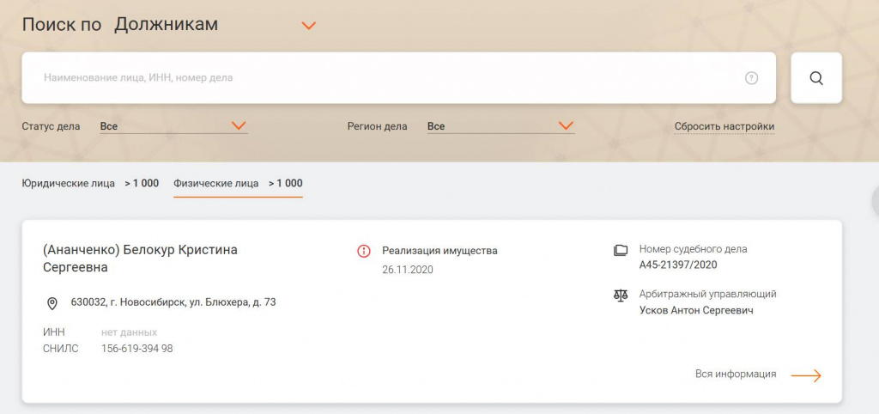Click the location pin icon
This screenshot has height=414, width=879.
tap(52, 303)
